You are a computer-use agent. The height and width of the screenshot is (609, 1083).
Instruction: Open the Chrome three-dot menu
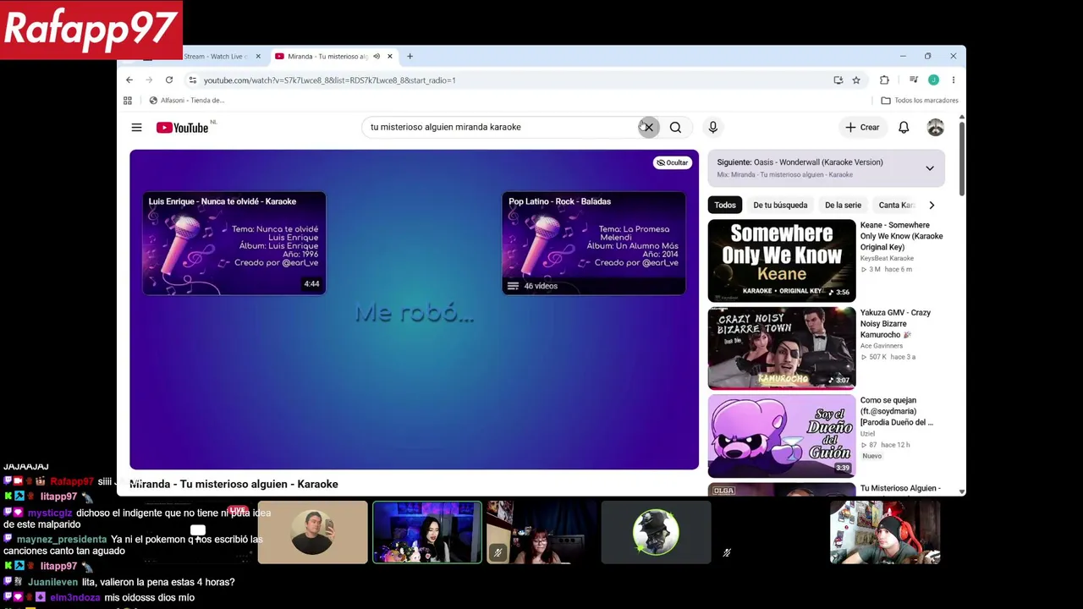click(953, 80)
